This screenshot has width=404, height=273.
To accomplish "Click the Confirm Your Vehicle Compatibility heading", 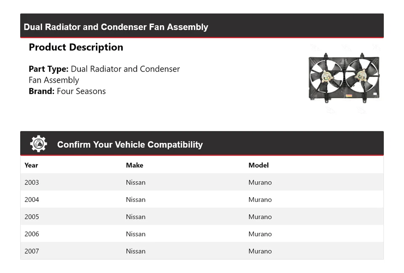I will click(x=130, y=145).
